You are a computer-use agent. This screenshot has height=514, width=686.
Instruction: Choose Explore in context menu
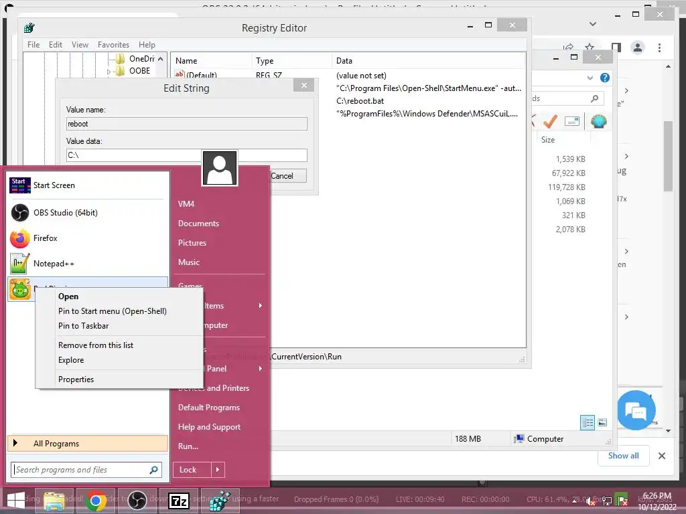119,360
